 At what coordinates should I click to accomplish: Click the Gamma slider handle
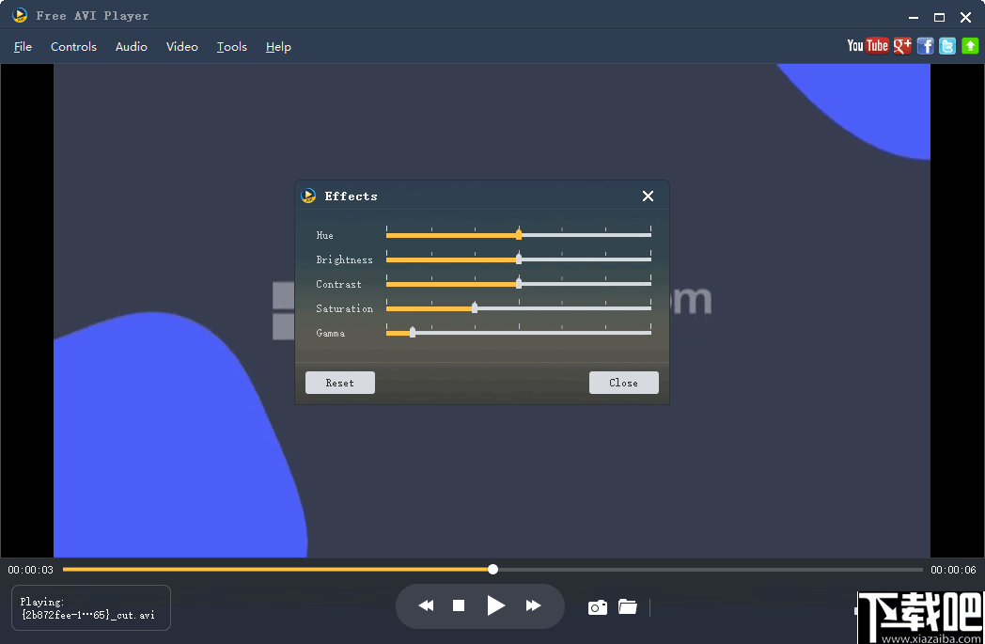click(413, 333)
